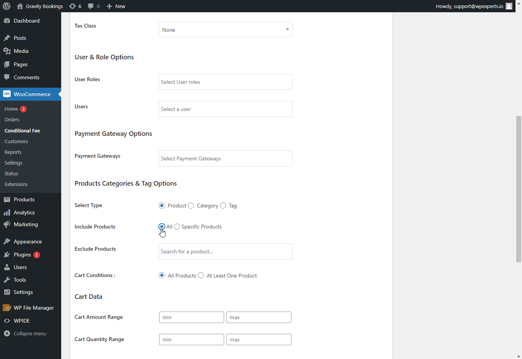
Task: Click the red badge next to Home
Action: (x=23, y=109)
